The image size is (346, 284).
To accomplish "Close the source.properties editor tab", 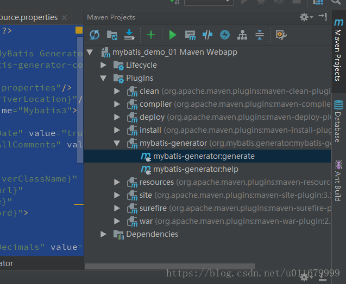I will point(64,17).
